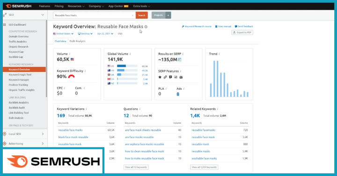
Task: Switch to the Bulk Analysis tab
Action: click(x=77, y=41)
